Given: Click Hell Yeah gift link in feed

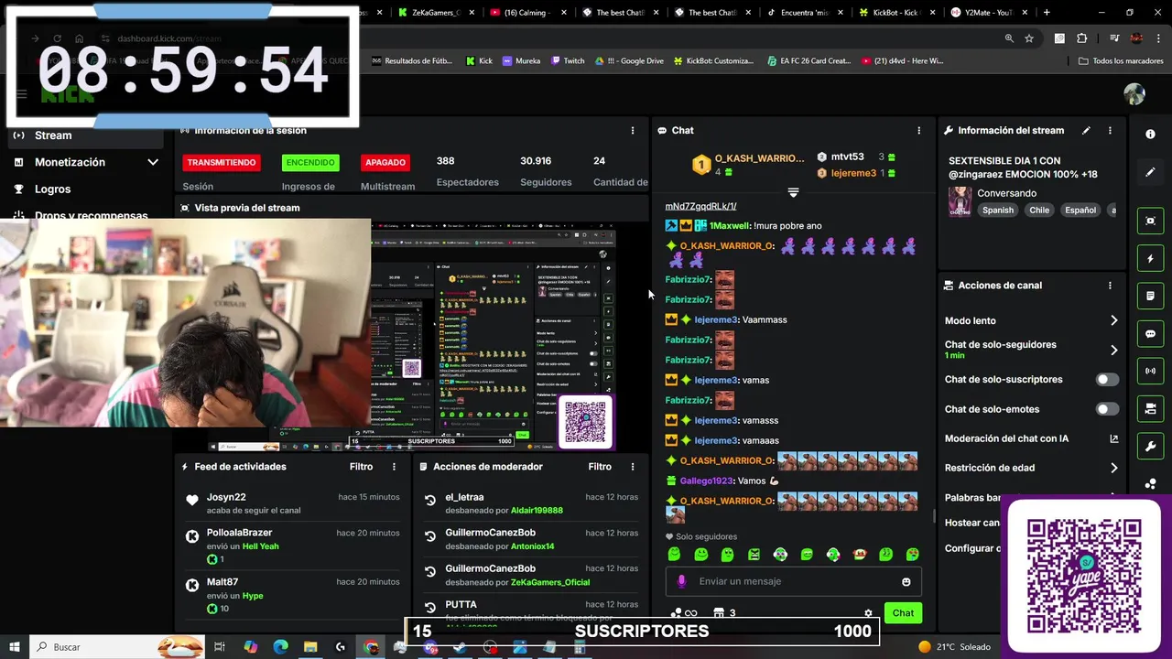Looking at the screenshot, I should [260, 546].
